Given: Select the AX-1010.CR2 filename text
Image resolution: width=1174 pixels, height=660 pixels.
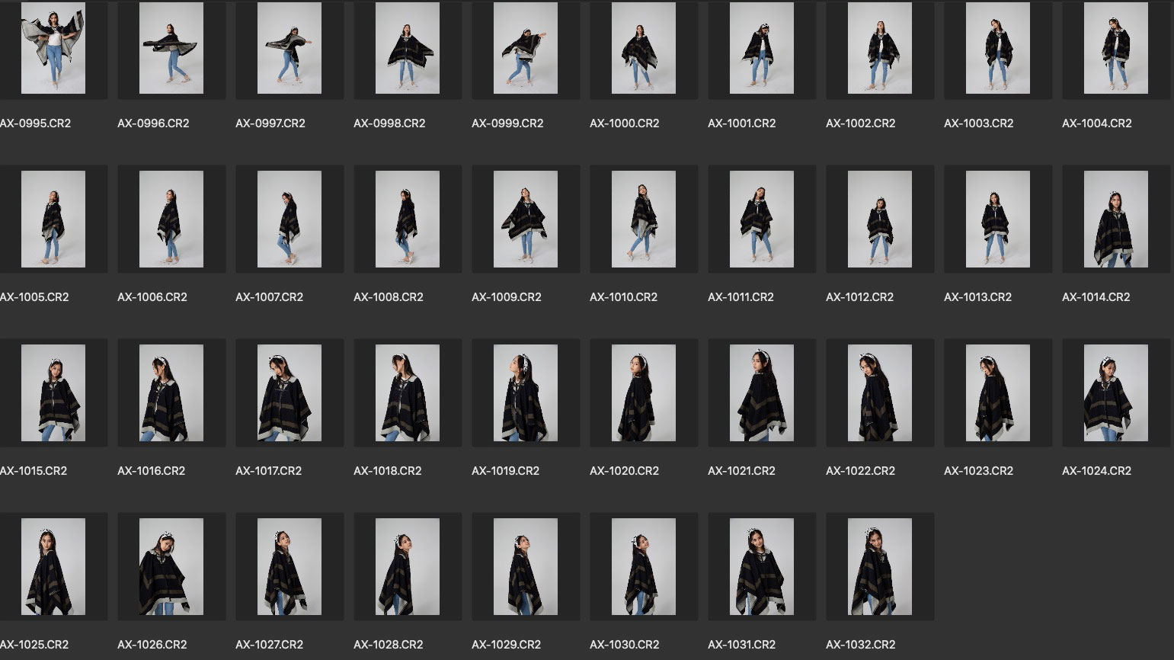Looking at the screenshot, I should (x=623, y=297).
